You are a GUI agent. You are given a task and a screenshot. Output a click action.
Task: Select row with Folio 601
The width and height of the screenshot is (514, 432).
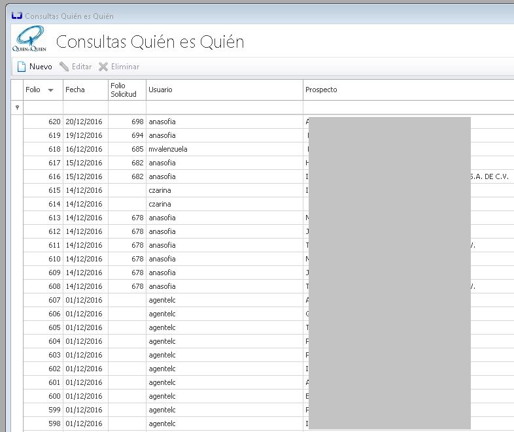pyautogui.click(x=269, y=382)
